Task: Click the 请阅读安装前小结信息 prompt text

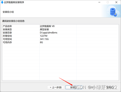Action: tap(13, 21)
